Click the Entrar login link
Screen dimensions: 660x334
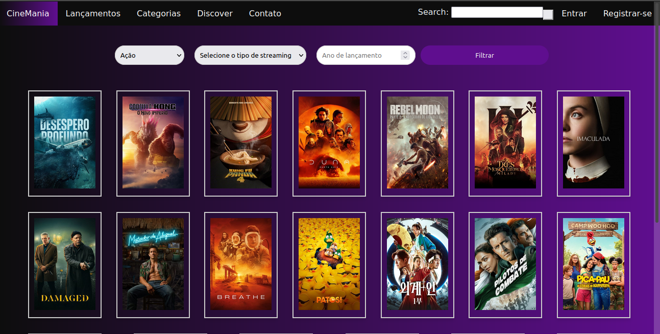click(574, 13)
